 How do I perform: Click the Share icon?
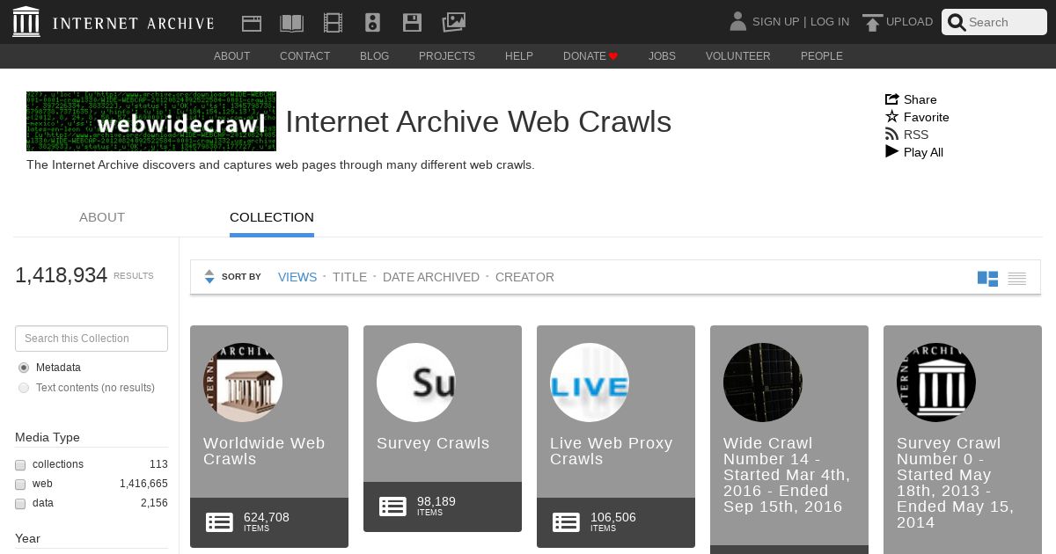click(x=891, y=99)
